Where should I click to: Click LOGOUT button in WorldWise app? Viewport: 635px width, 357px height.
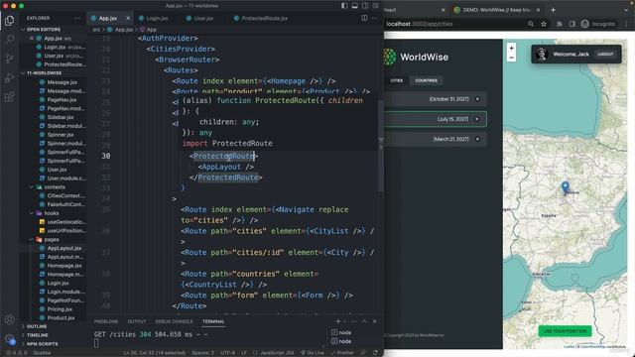coord(605,54)
